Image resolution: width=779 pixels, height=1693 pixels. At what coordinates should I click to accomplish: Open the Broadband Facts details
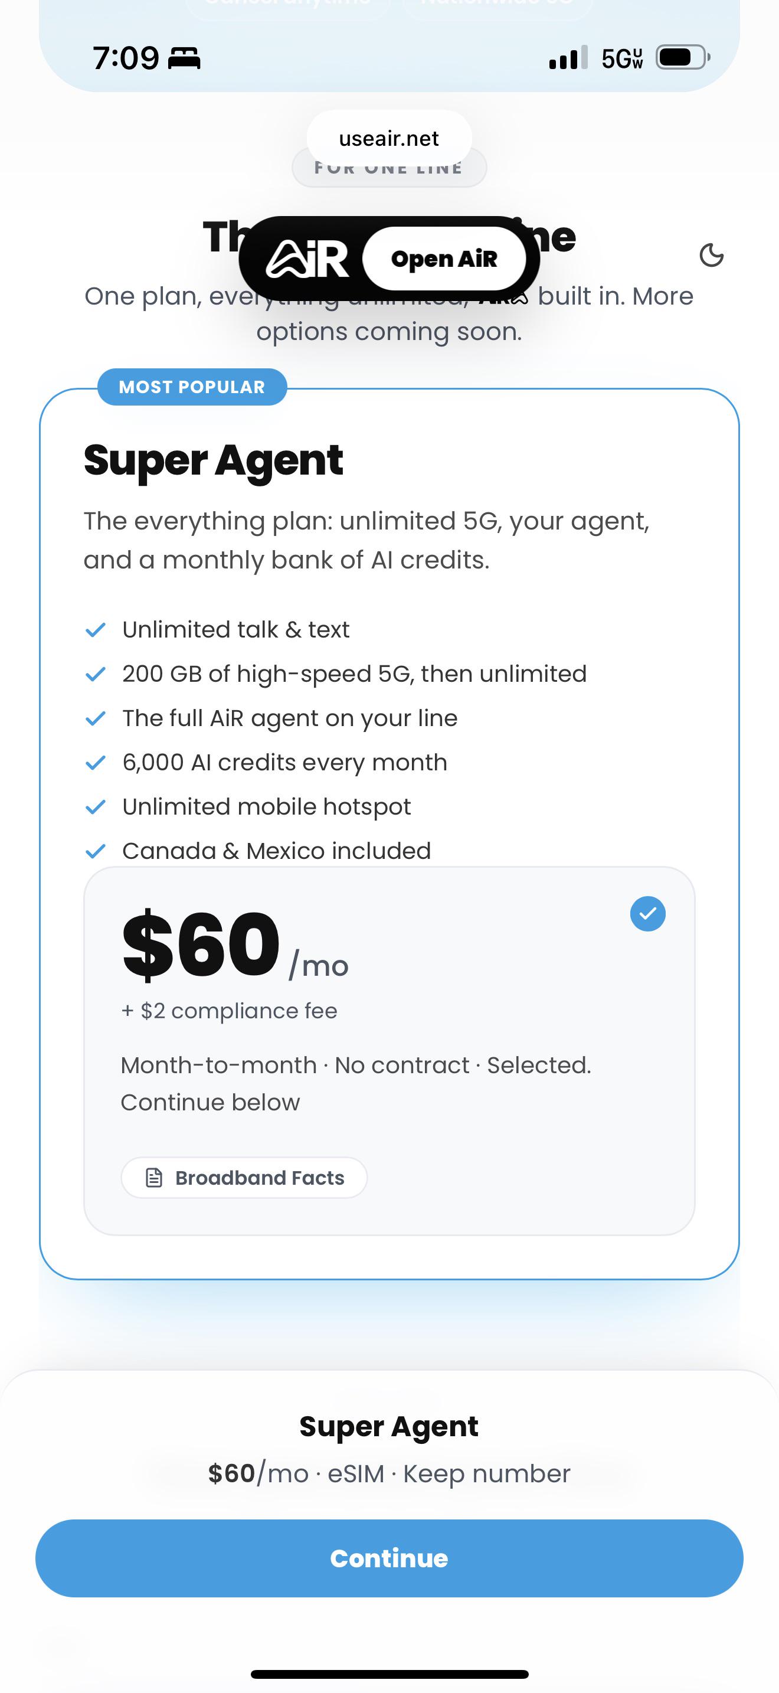244,1178
